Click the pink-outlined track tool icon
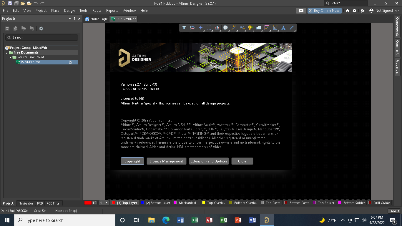The height and width of the screenshot is (226, 402). (x=267, y=28)
